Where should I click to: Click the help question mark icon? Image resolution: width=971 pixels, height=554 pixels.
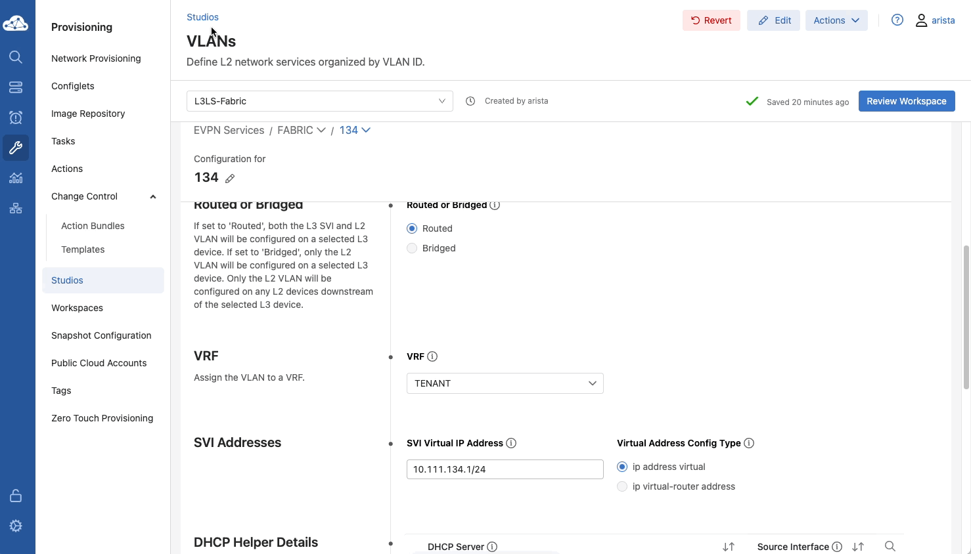click(x=897, y=20)
